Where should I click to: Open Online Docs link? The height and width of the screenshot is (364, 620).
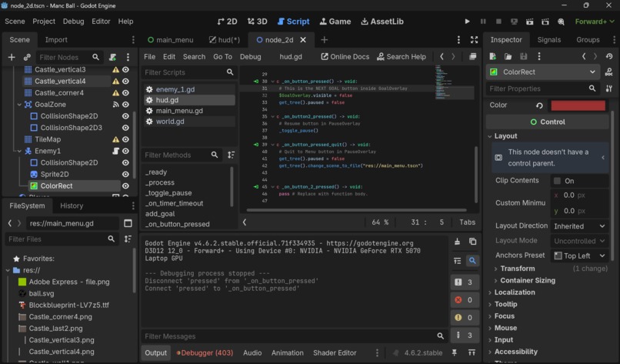point(345,57)
